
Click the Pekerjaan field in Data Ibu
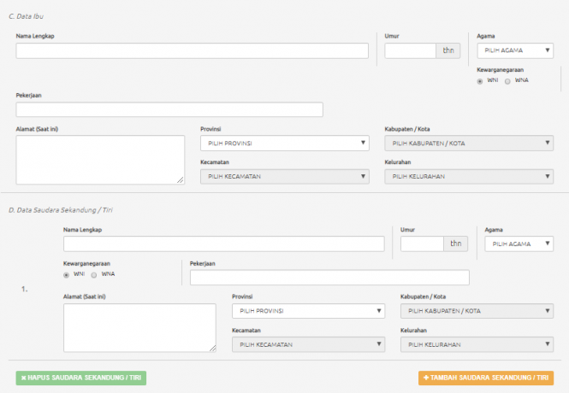click(x=169, y=109)
